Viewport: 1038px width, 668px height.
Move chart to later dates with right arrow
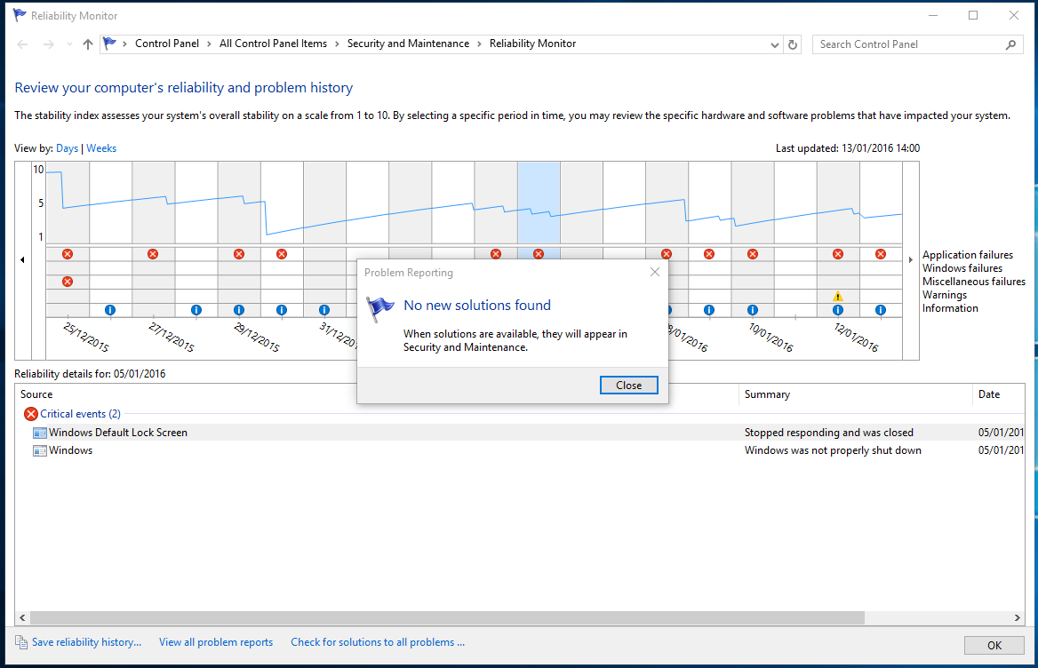pos(911,260)
